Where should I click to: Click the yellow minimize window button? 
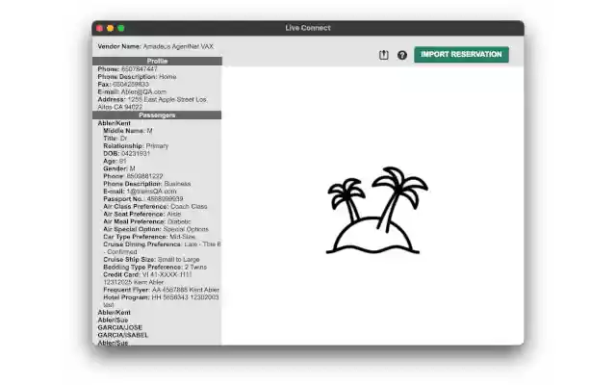110,28
